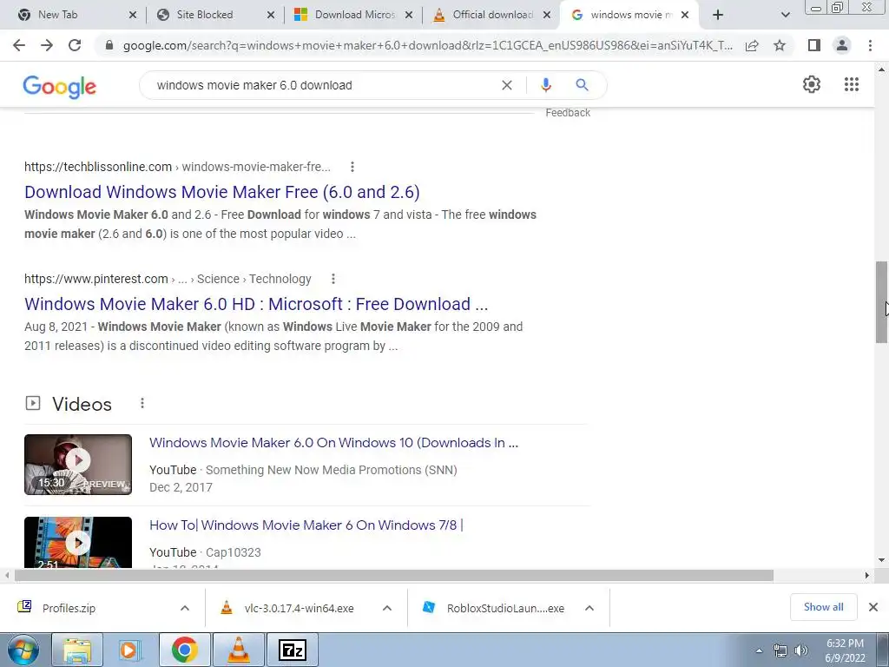Go forward to the next page
The height and width of the screenshot is (667, 889).
[x=47, y=45]
